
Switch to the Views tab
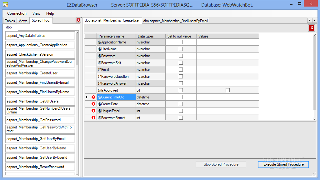click(23, 21)
